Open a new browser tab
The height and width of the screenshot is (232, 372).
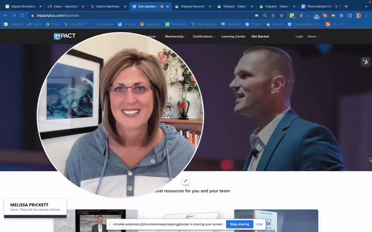tap(346, 6)
